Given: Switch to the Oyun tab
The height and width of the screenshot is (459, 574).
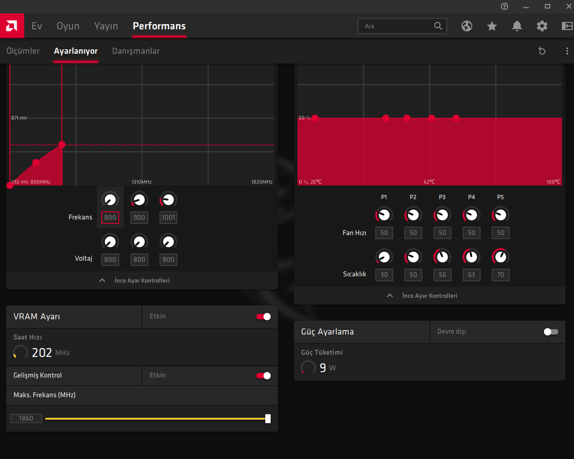Looking at the screenshot, I should pos(68,26).
